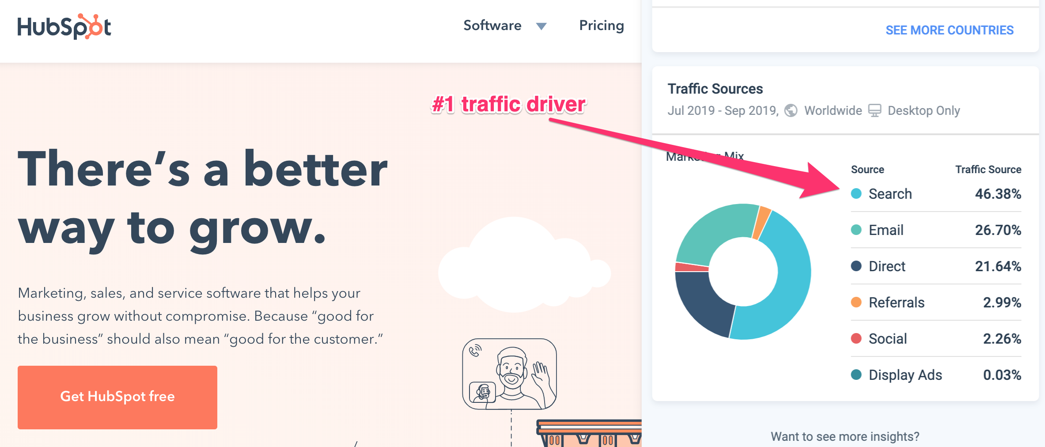Expand the Software dropdown arrow

tap(541, 27)
